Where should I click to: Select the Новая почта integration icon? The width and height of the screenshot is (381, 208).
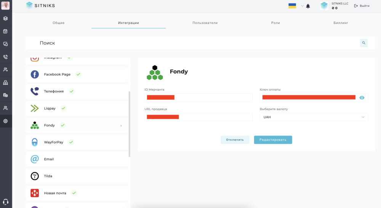coord(35,193)
